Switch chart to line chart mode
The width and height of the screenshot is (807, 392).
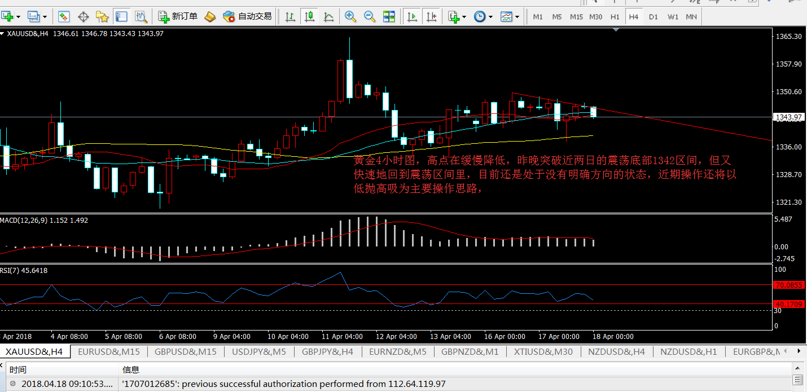point(328,17)
